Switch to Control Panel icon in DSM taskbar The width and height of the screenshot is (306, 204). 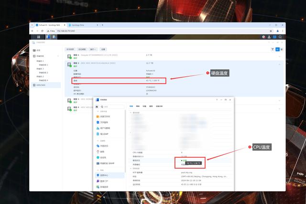pyautogui.click(x=48, y=37)
